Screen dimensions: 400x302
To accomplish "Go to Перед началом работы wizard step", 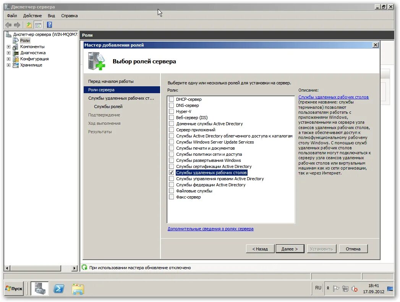I will (x=111, y=81).
